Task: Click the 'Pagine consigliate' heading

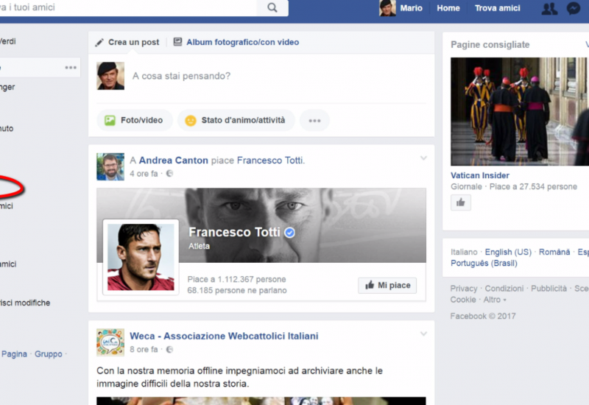Action: (x=490, y=45)
